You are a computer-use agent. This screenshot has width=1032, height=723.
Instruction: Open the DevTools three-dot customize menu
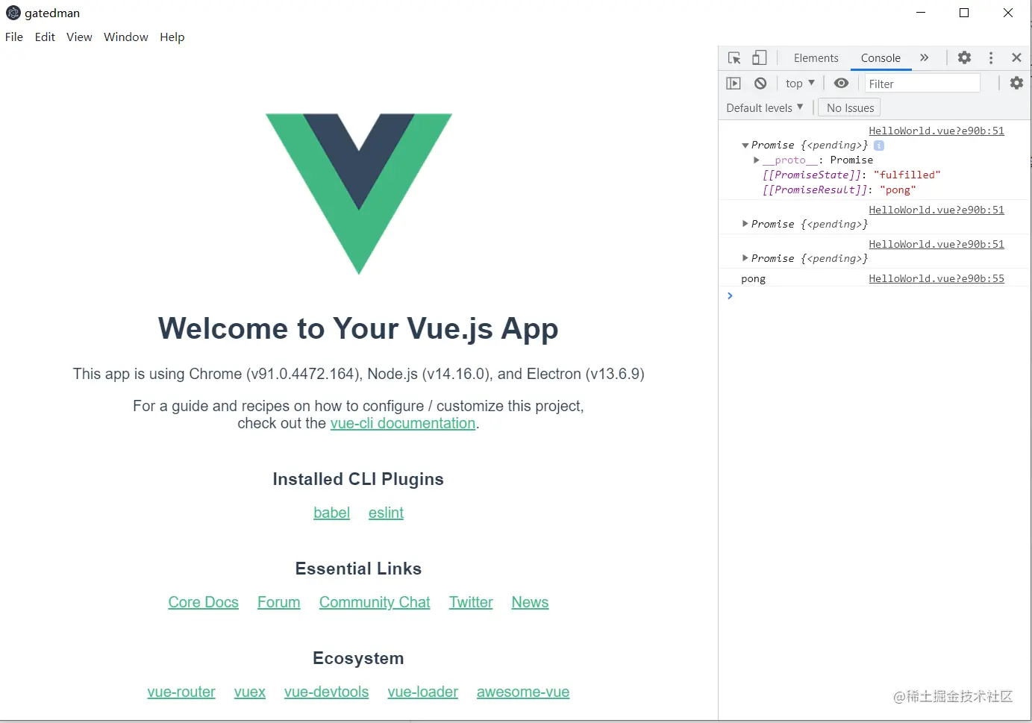point(991,57)
